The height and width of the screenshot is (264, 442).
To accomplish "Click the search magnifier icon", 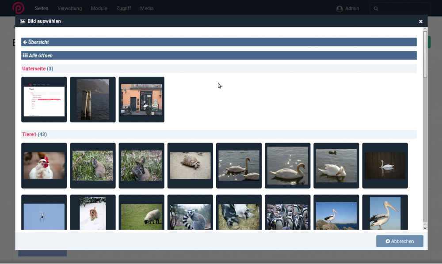I will [376, 9].
